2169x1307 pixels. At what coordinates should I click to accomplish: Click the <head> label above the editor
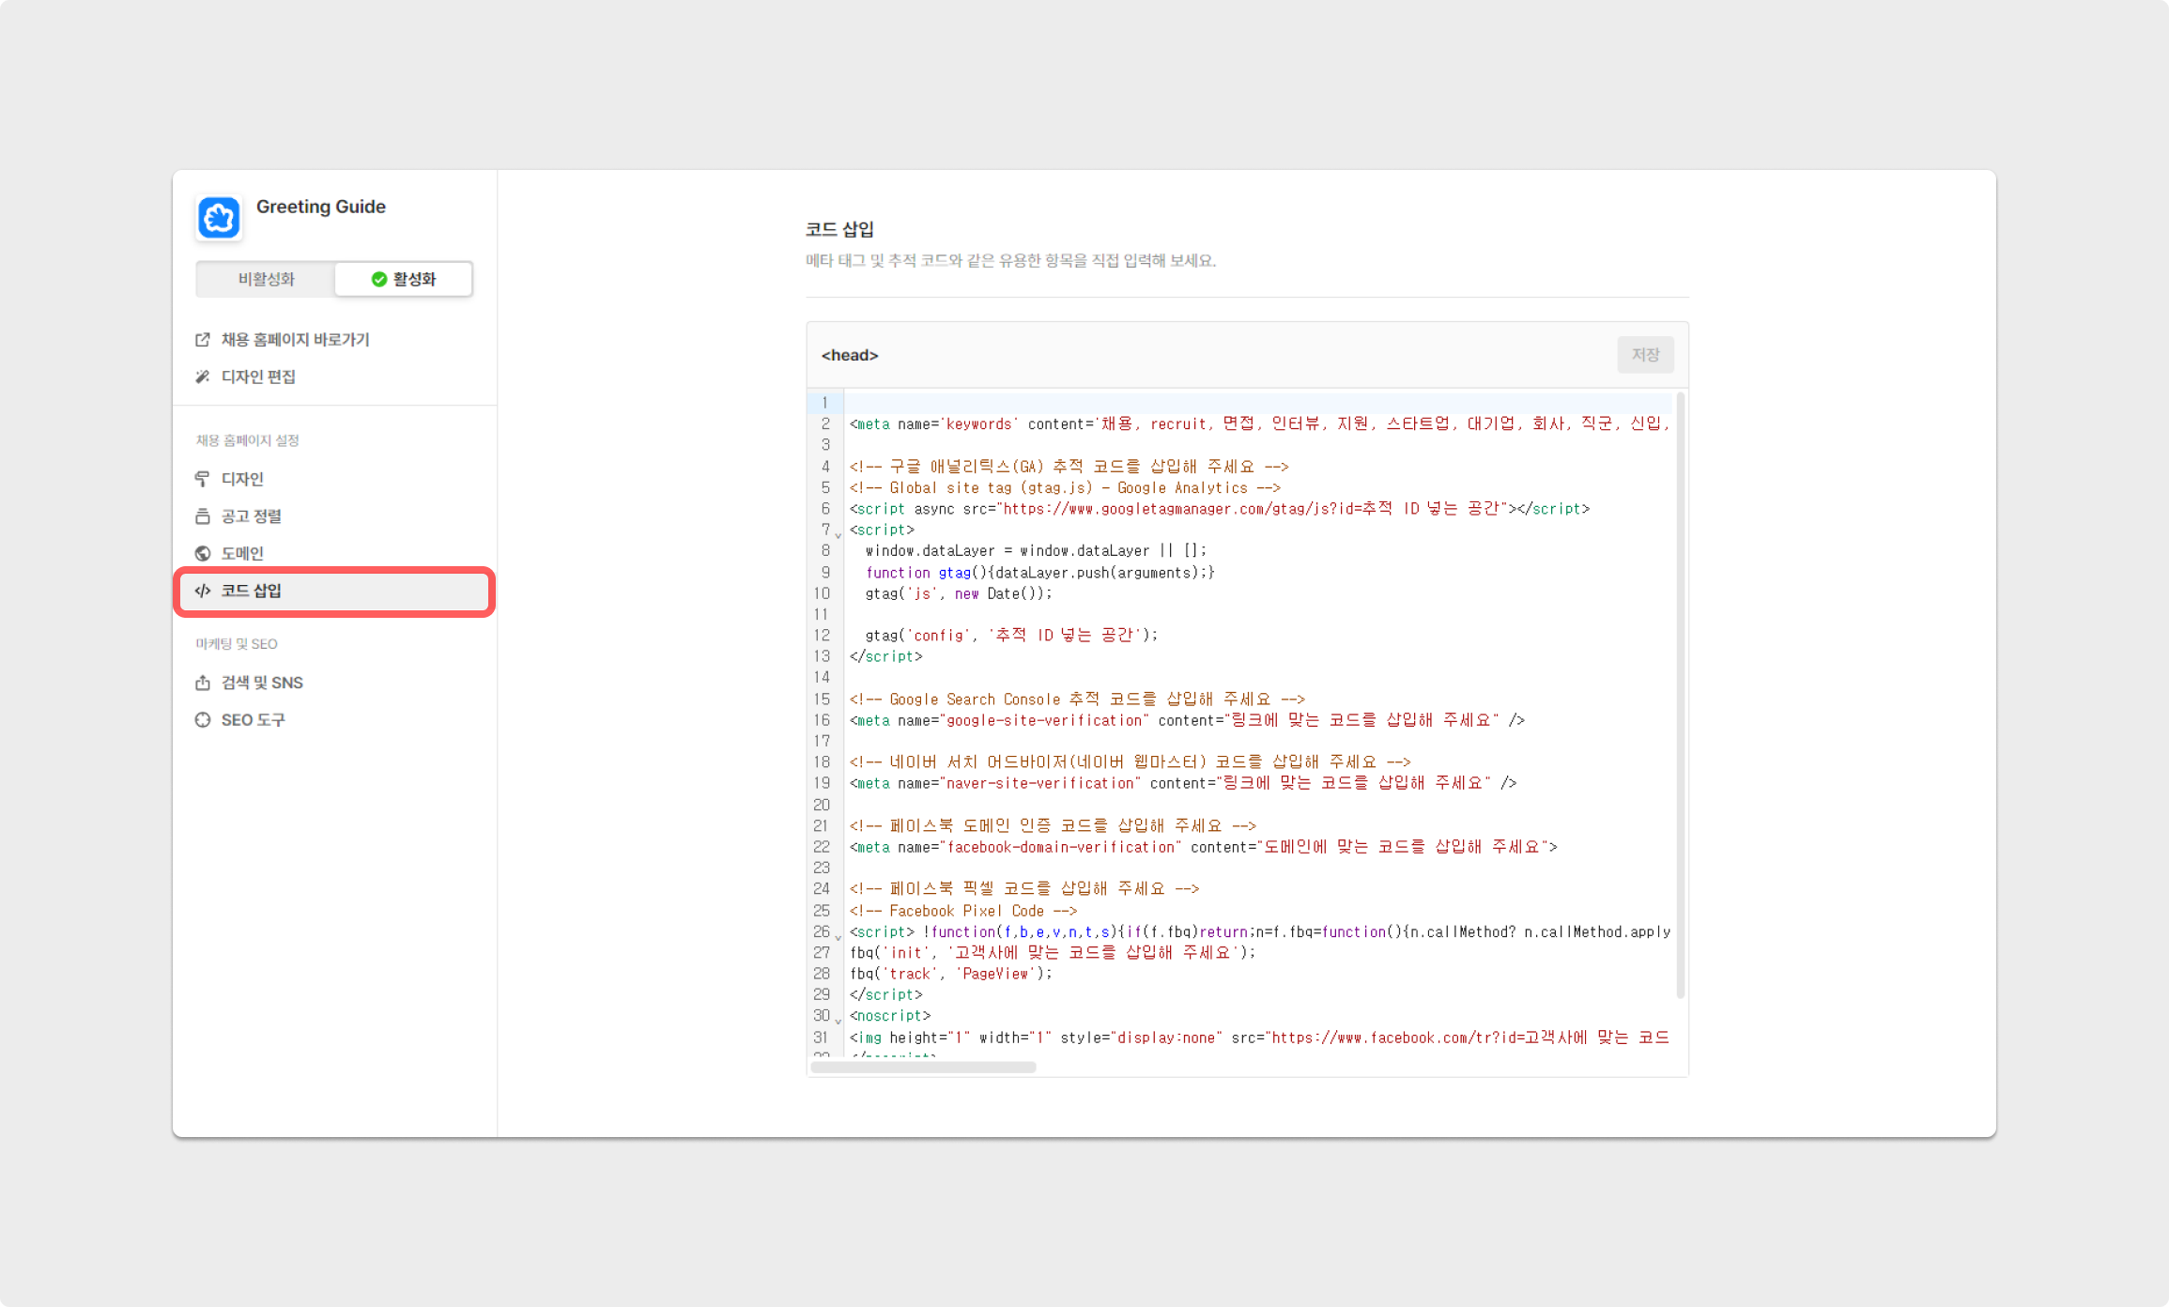point(850,355)
